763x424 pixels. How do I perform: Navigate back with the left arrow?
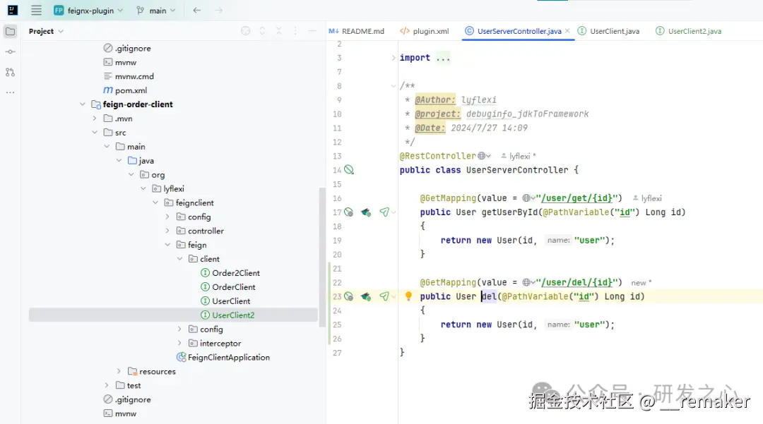[196, 10]
